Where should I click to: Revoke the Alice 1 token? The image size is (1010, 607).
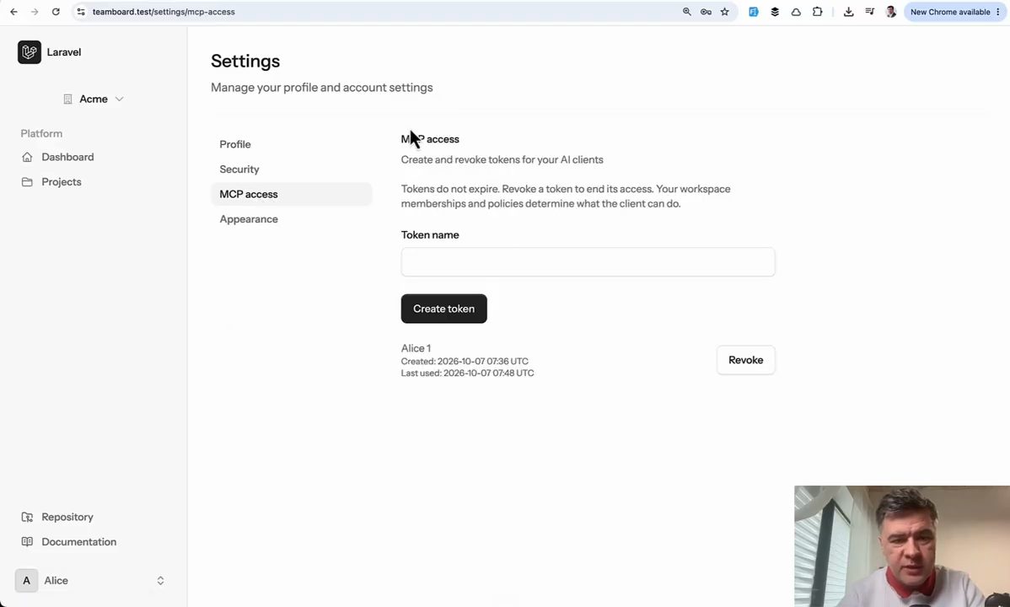[746, 360]
